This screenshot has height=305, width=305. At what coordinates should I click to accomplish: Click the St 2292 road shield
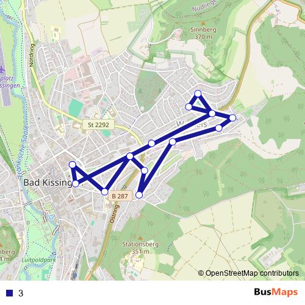coord(98,124)
